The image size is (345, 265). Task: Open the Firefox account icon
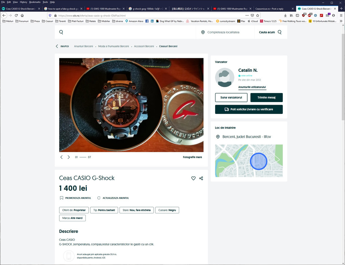tap(333, 16)
